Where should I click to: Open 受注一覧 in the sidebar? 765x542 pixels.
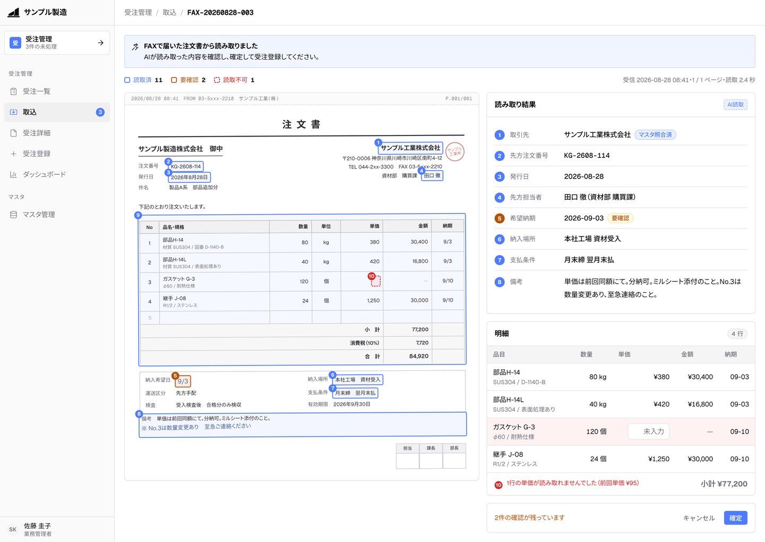(x=57, y=91)
